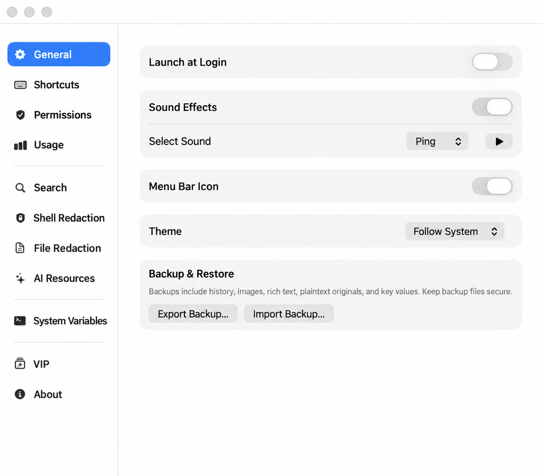This screenshot has height=476, width=543.
Task: Click the "Backup & Restore" heading
Action: [191, 274]
